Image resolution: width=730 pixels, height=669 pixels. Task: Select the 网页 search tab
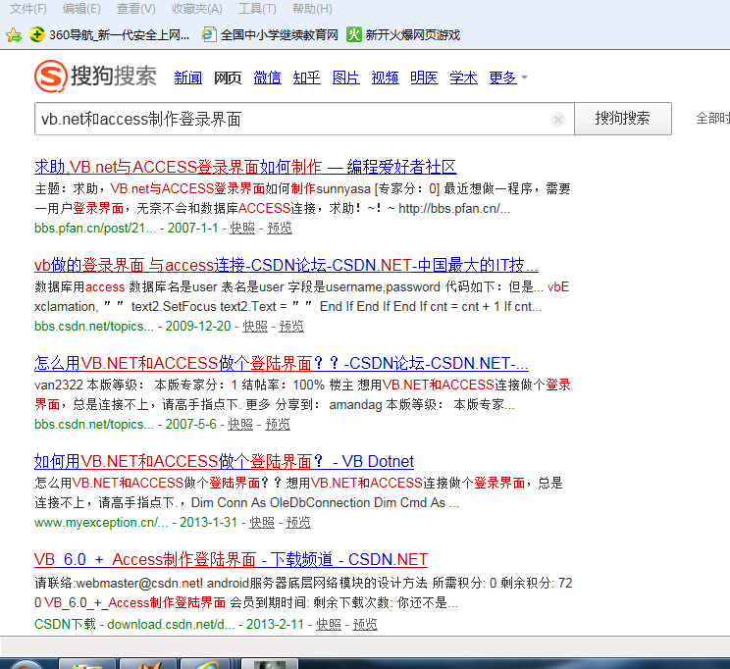coord(228,77)
